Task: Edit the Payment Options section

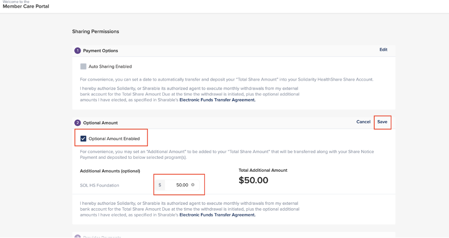Action: [383, 49]
